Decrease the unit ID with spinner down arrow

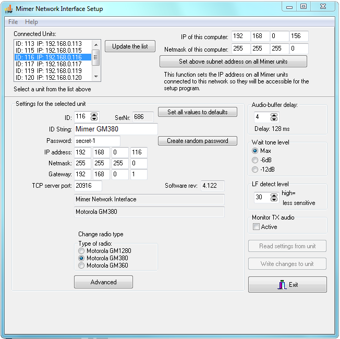94,118
